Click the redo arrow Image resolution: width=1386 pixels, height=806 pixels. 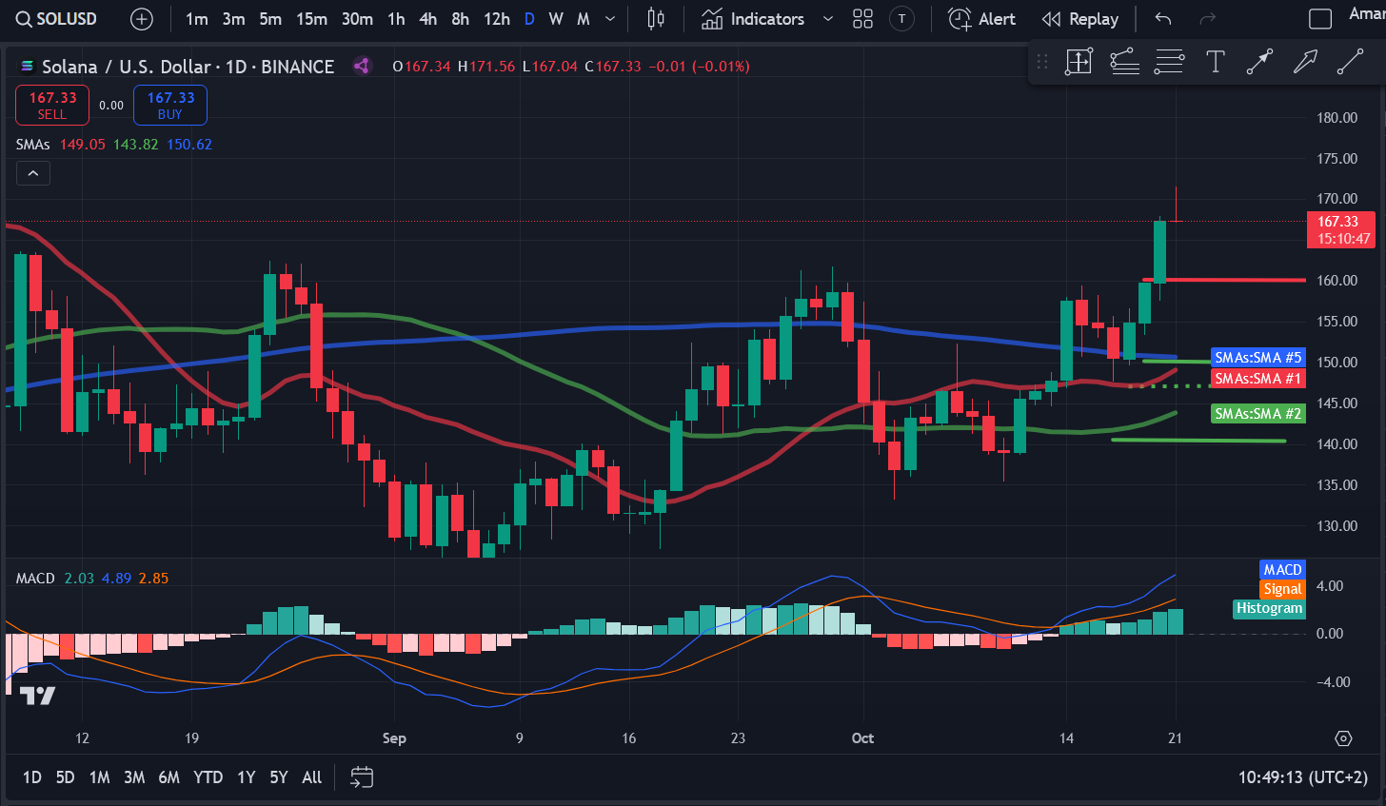[1208, 19]
